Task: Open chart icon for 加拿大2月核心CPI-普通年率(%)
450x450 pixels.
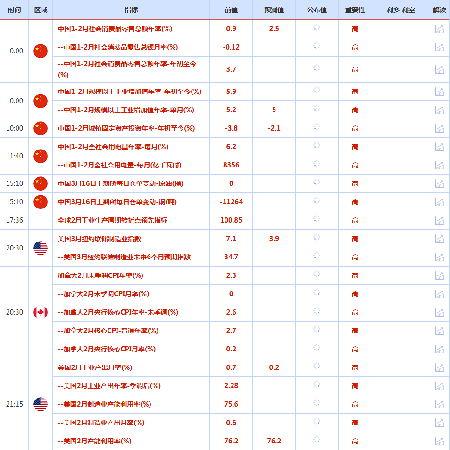Action: point(439,331)
